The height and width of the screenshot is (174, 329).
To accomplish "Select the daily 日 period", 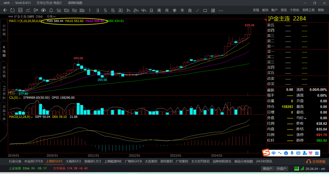I will 151,10.
